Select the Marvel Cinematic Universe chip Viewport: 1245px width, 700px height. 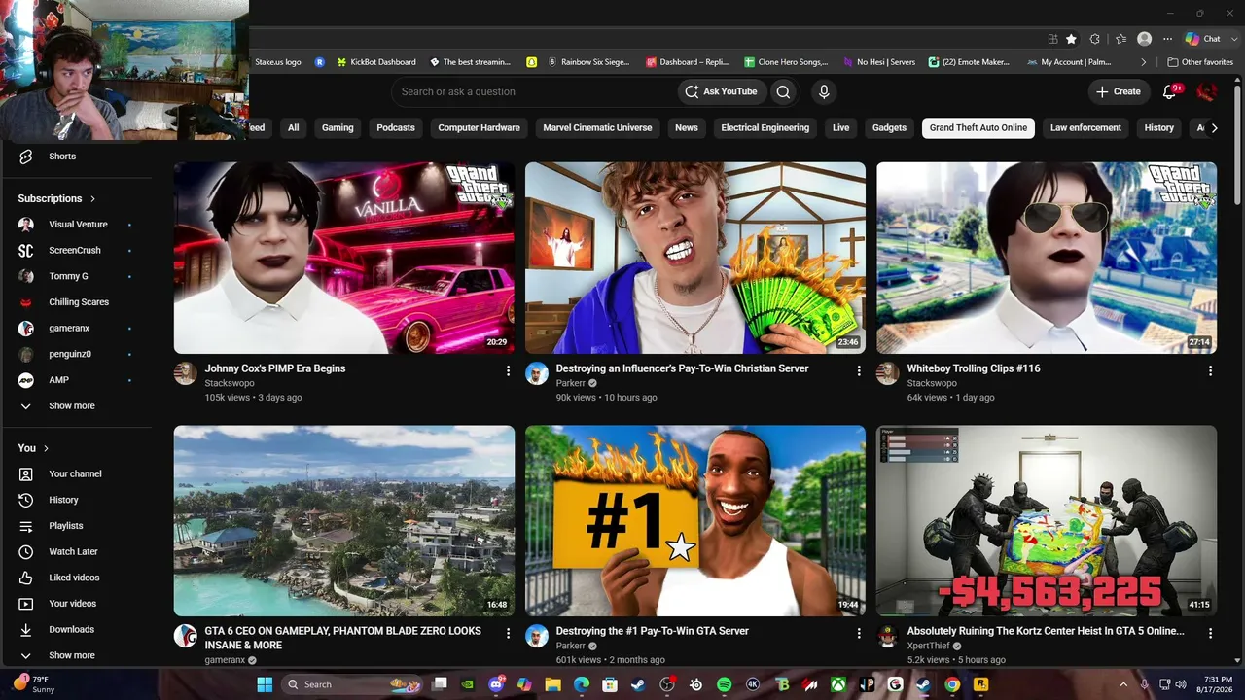point(597,128)
